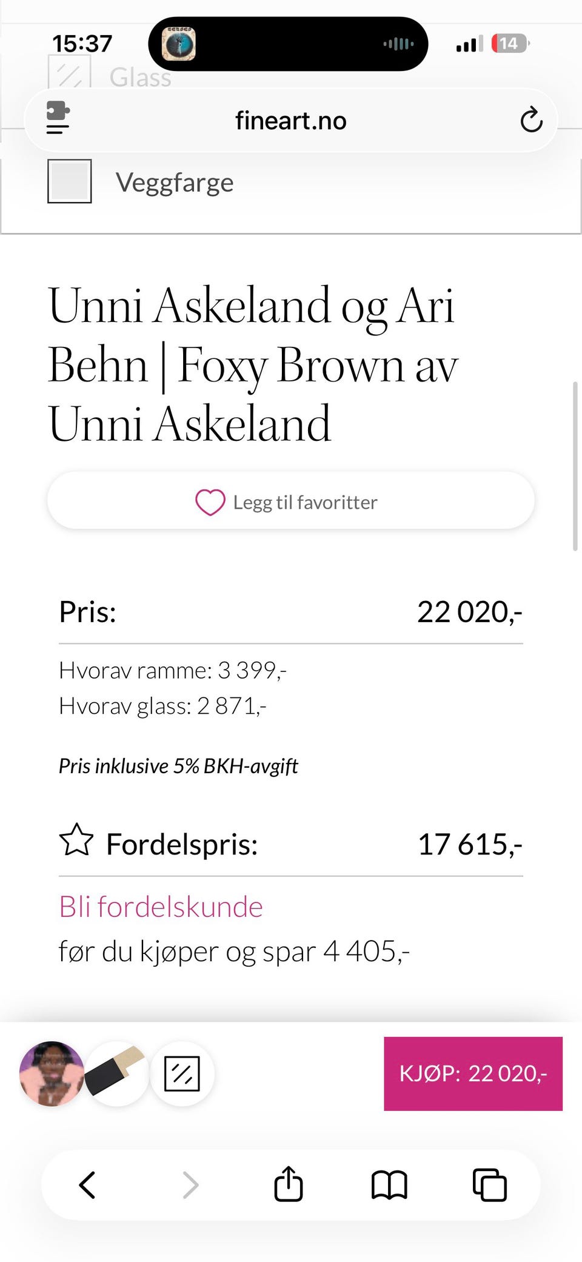Show open tabs overview icon

click(489, 1184)
